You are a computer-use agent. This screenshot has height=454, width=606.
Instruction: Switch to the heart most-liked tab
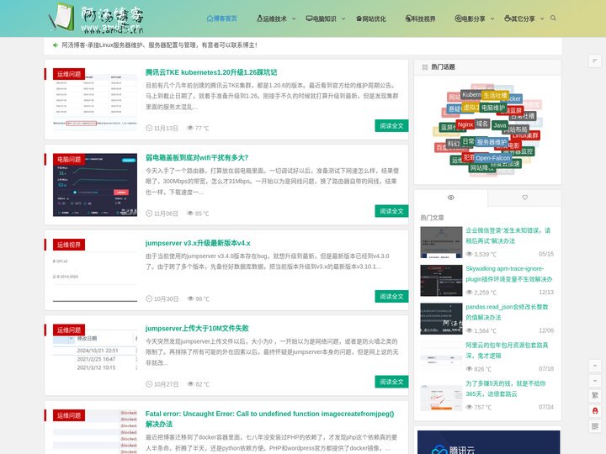click(524, 198)
